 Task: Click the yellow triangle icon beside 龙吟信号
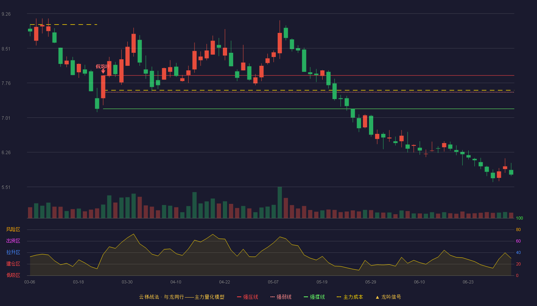tap(377, 297)
